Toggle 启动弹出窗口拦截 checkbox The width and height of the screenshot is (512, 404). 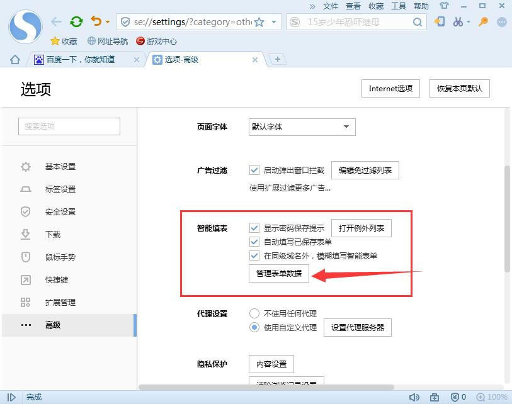click(x=254, y=170)
